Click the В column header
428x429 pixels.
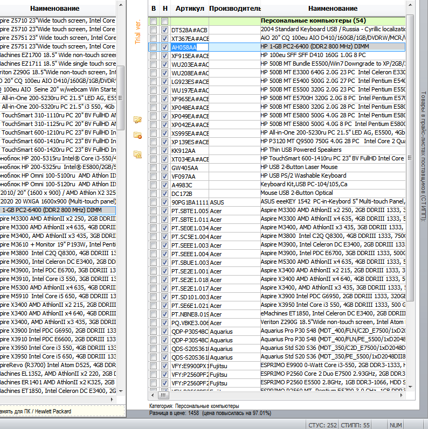(154, 9)
